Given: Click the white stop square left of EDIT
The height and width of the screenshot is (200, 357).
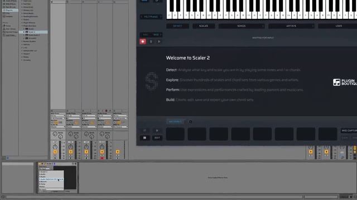Looking at the screenshot, I should (x=144, y=138).
